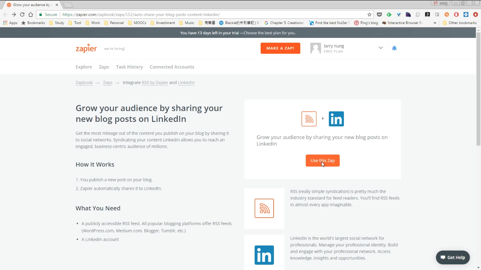The image size is (481, 270).
Task: Click the grey copy pages extension icon
Action: tap(418, 15)
